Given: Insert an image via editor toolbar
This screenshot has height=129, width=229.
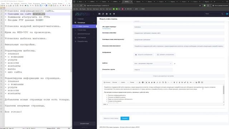Looking at the screenshot, I should [x=196, y=82].
